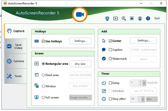Select the Full screen radio option
168x111 pixels.
[43, 97]
